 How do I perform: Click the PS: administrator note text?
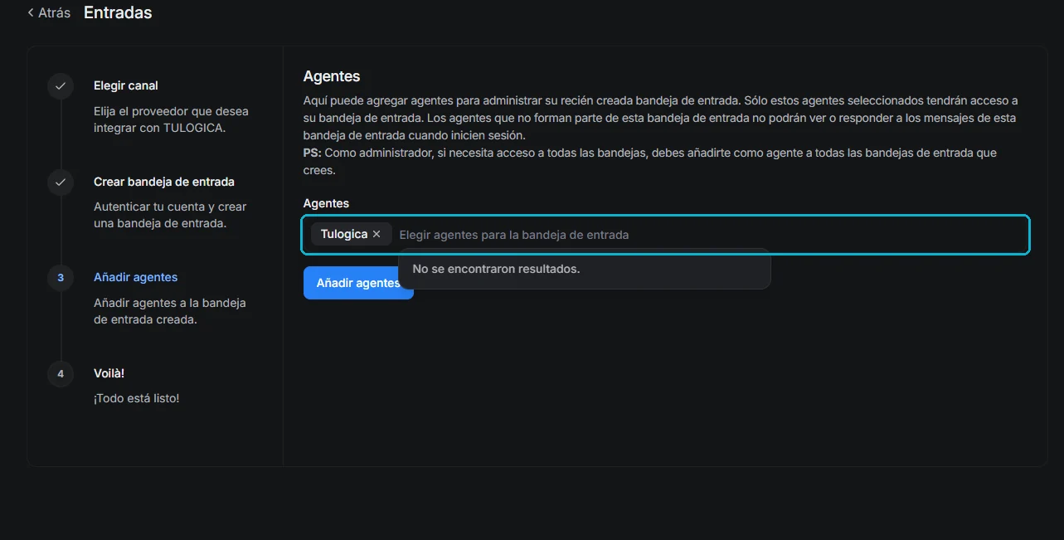click(x=650, y=162)
